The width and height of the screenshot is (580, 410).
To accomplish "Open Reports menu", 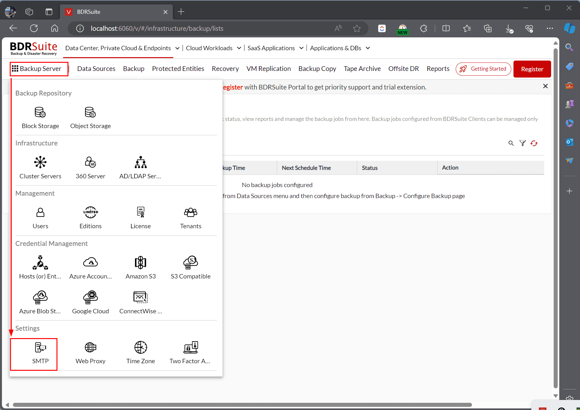I will point(438,69).
